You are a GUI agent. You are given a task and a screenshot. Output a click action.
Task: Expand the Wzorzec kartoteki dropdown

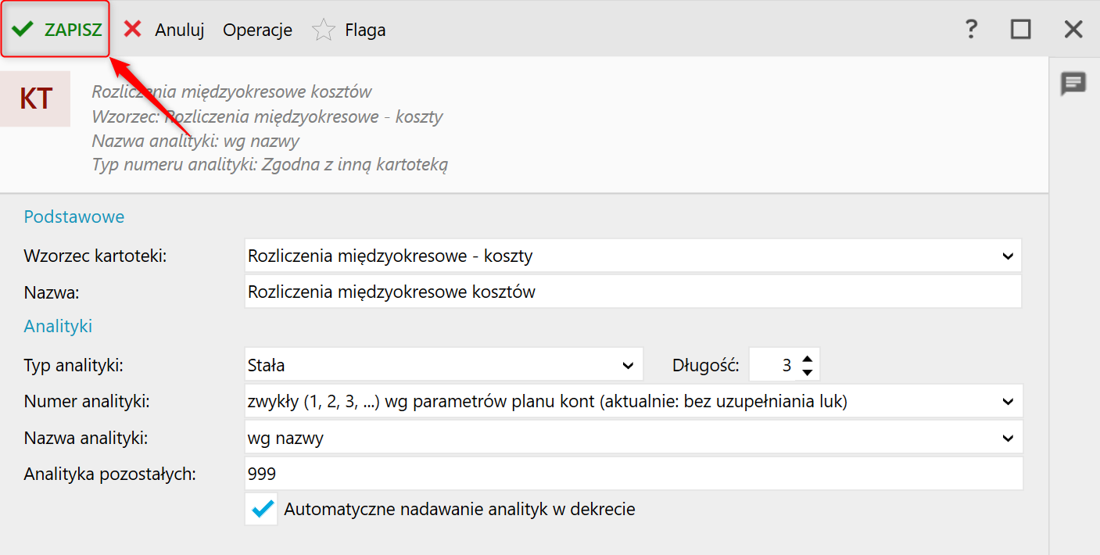pos(1007,256)
